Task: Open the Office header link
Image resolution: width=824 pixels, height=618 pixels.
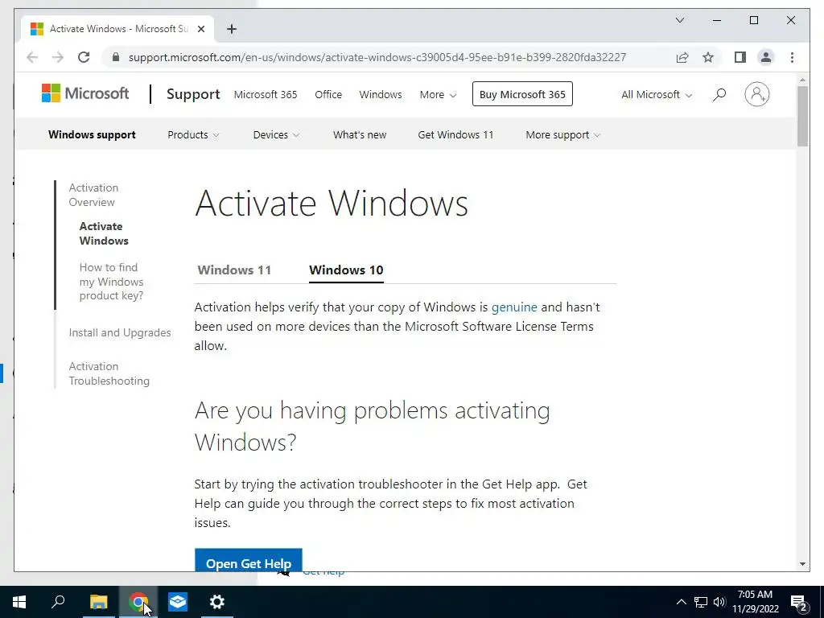Action: click(328, 95)
